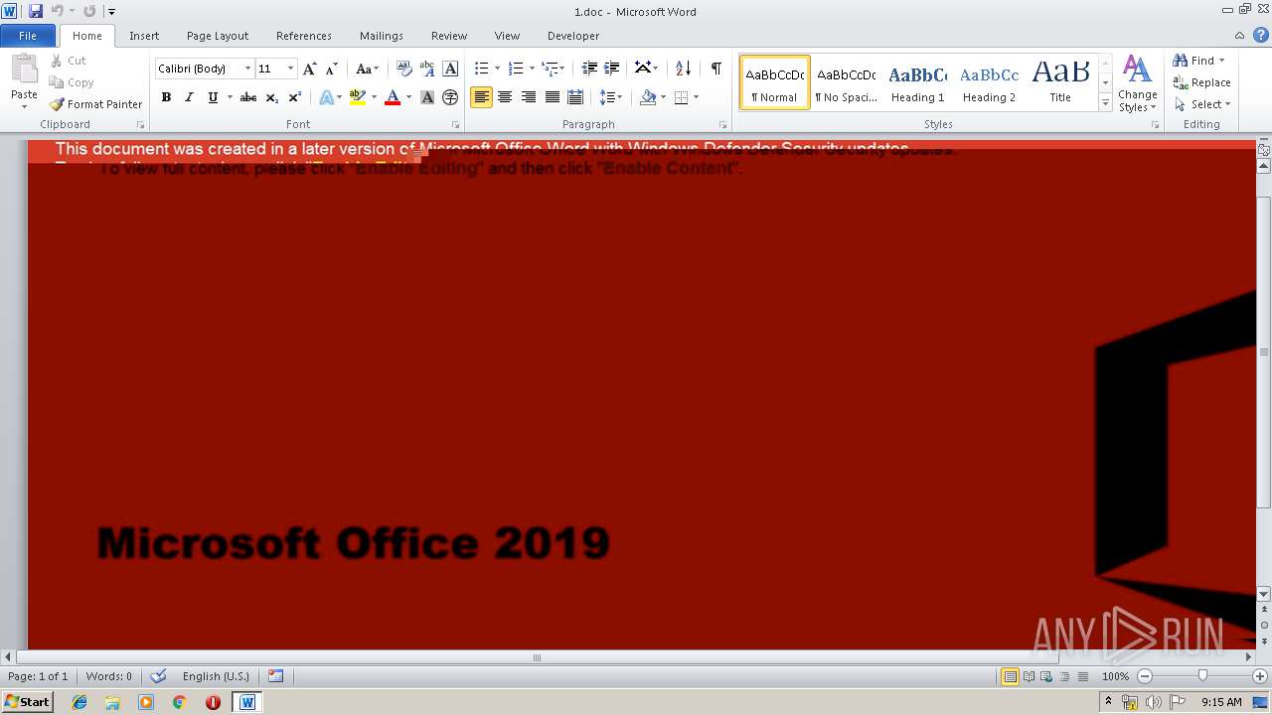
Task: Click the Bullets list icon
Action: (x=481, y=69)
